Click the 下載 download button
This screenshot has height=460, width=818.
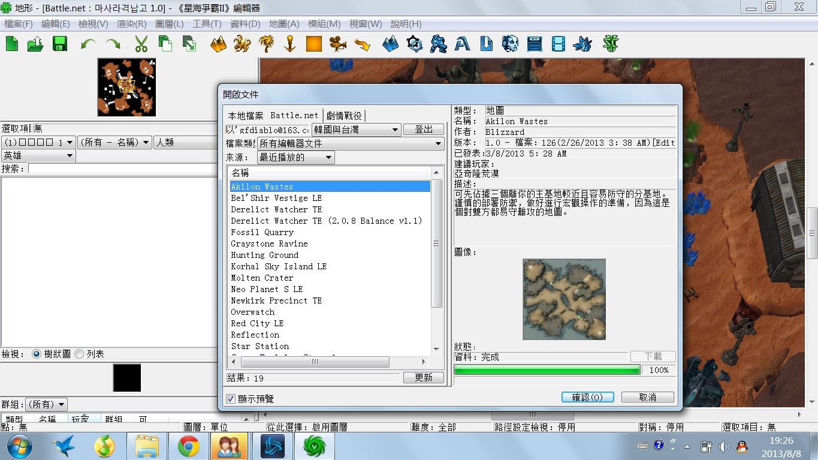(653, 357)
